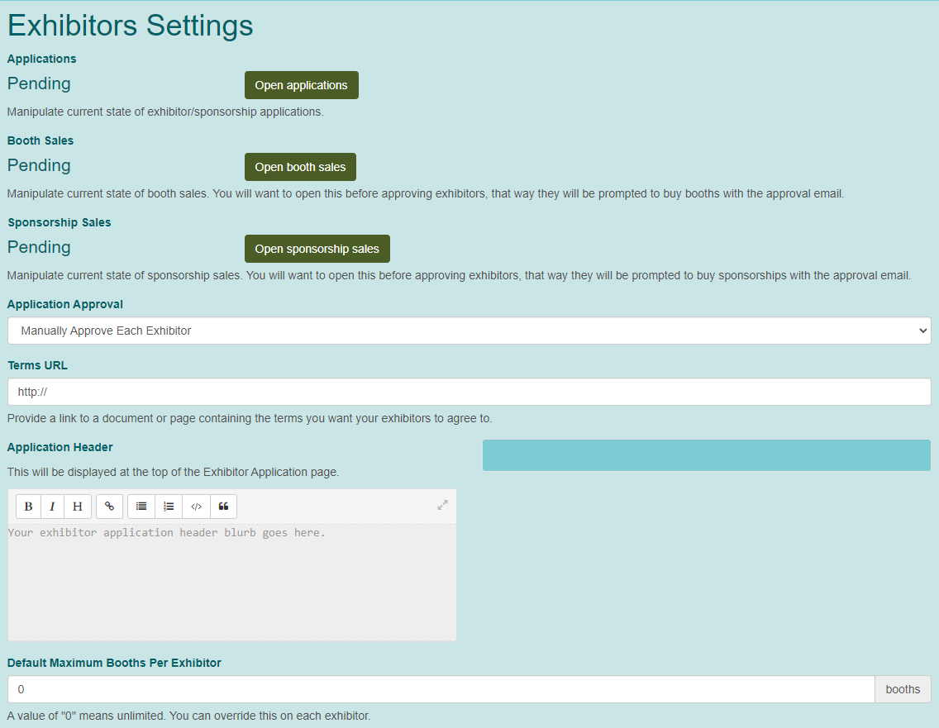Click Open sponsorship sales button

[x=317, y=249]
